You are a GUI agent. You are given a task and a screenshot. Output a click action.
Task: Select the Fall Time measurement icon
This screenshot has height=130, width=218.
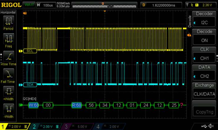9,73
